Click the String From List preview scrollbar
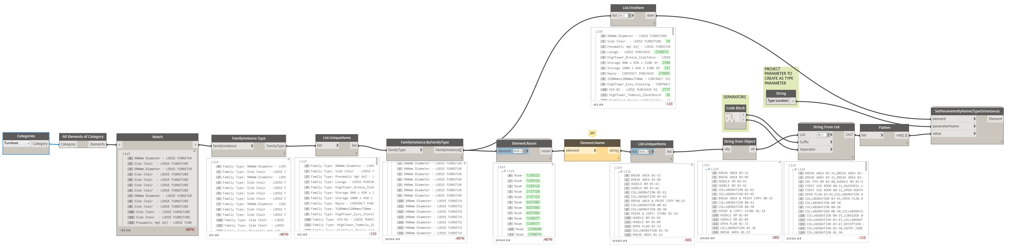The image size is (1021, 248). 866,166
